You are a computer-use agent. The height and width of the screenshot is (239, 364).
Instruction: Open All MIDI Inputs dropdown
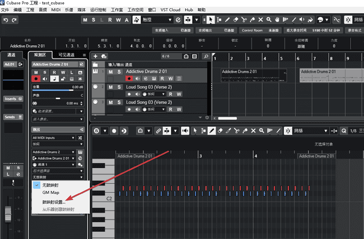click(54, 138)
